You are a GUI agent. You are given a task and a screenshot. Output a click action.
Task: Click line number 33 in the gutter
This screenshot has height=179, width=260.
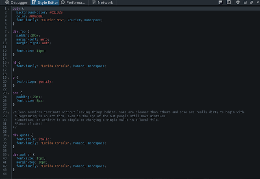coord(4,132)
